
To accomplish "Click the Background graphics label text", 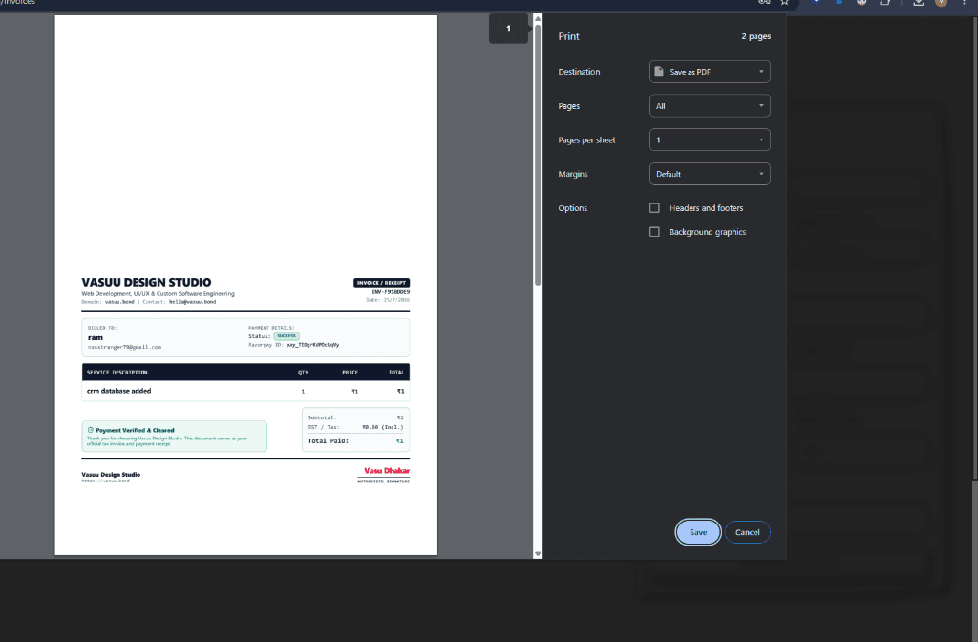I will pos(708,232).
